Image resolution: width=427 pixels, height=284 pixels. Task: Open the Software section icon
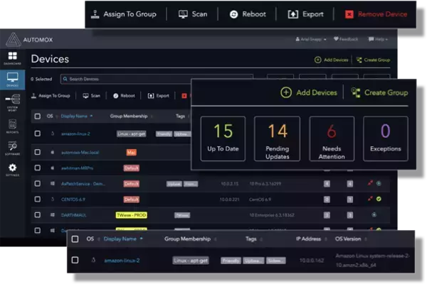[14, 148]
